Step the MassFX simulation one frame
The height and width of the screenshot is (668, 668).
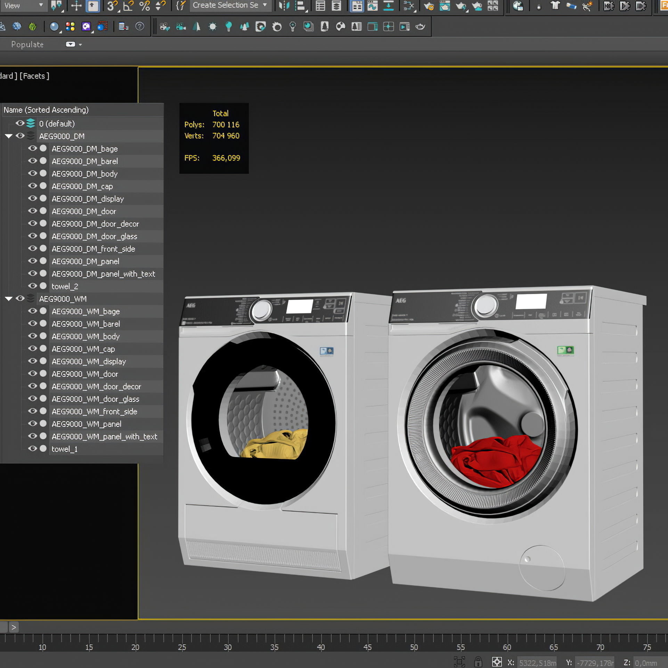tap(641, 6)
